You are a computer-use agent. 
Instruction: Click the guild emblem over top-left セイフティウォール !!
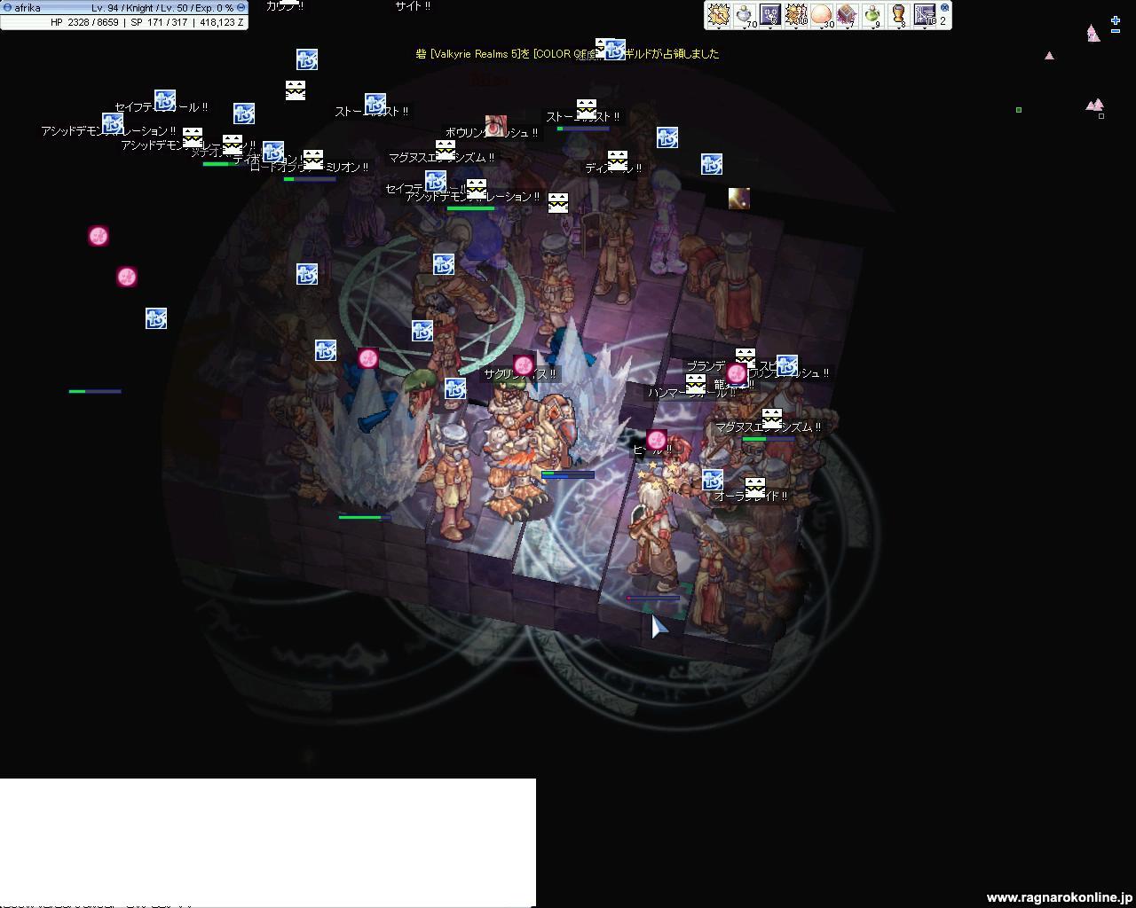[x=165, y=99]
